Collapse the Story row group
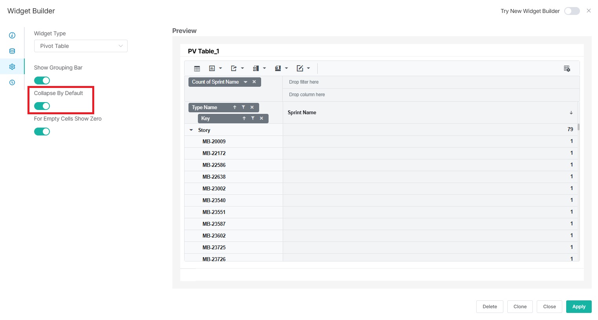Image resolution: width=598 pixels, height=320 pixels. pyautogui.click(x=191, y=130)
